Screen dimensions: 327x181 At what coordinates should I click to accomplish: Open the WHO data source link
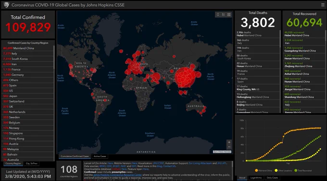coord(102,166)
